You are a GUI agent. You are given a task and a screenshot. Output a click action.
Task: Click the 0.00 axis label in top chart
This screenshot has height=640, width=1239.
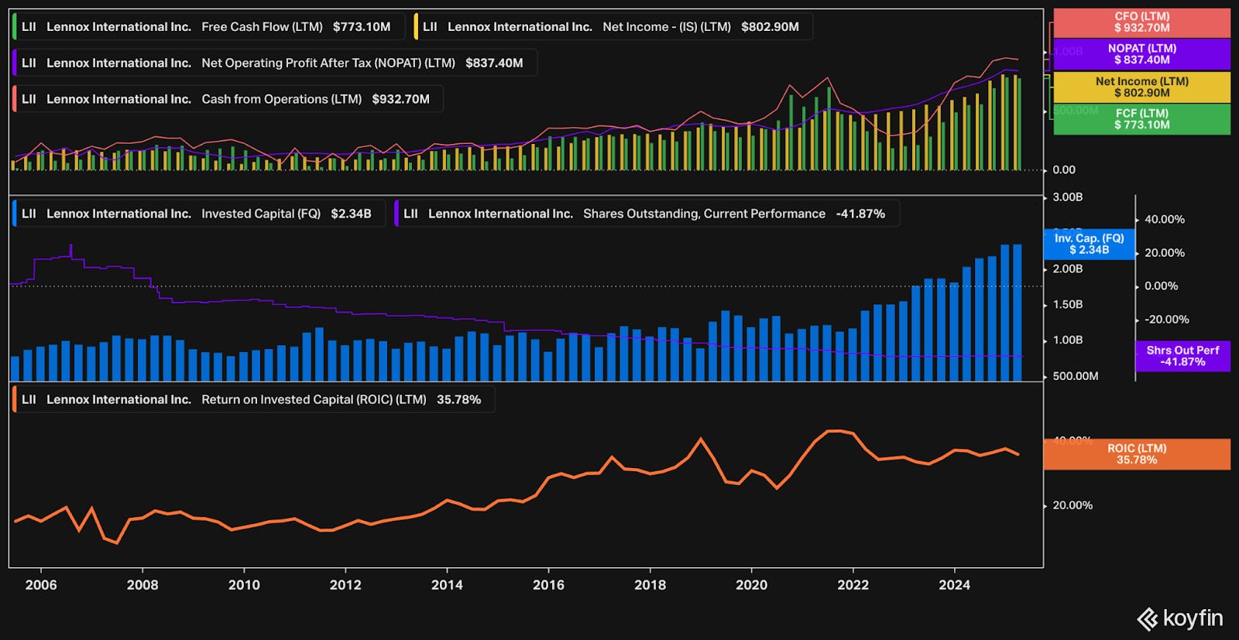[1064, 170]
